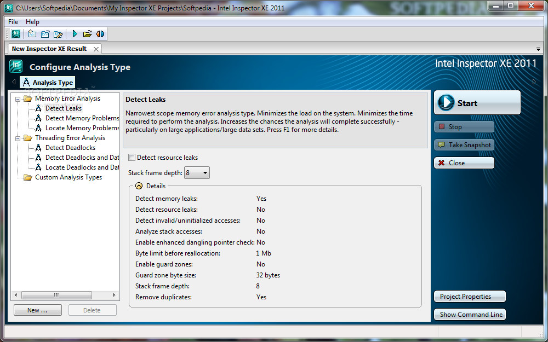Screen dimensions: 548x342
Task: Click 'Enable guard zones:' detail label
Action: click(164, 264)
